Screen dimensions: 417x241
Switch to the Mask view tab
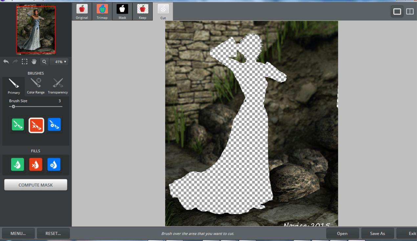[122, 12]
